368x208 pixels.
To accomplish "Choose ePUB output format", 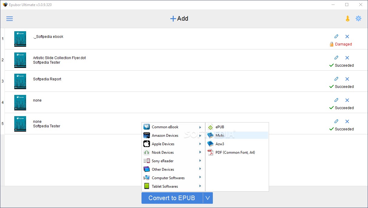I will pyautogui.click(x=237, y=127).
